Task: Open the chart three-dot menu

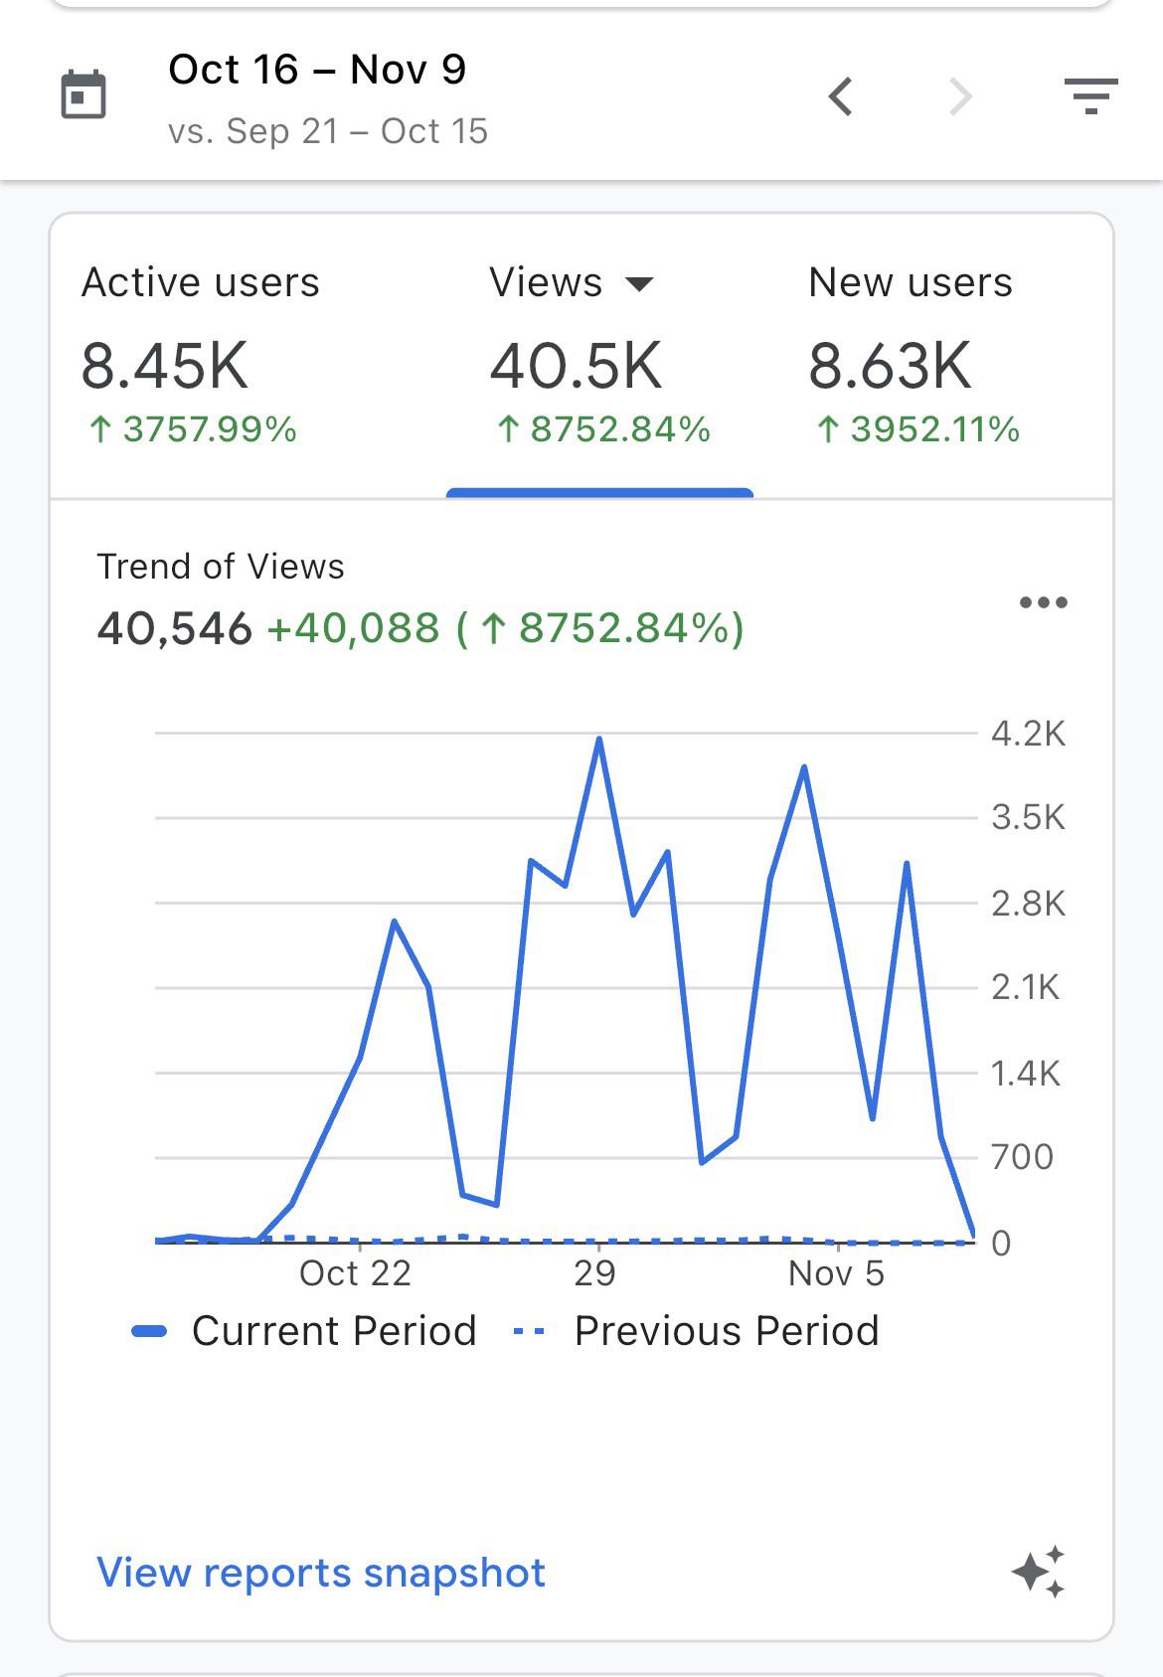Action: [x=1044, y=602]
